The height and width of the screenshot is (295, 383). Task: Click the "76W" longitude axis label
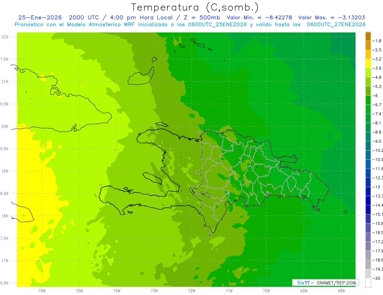coord(42,291)
